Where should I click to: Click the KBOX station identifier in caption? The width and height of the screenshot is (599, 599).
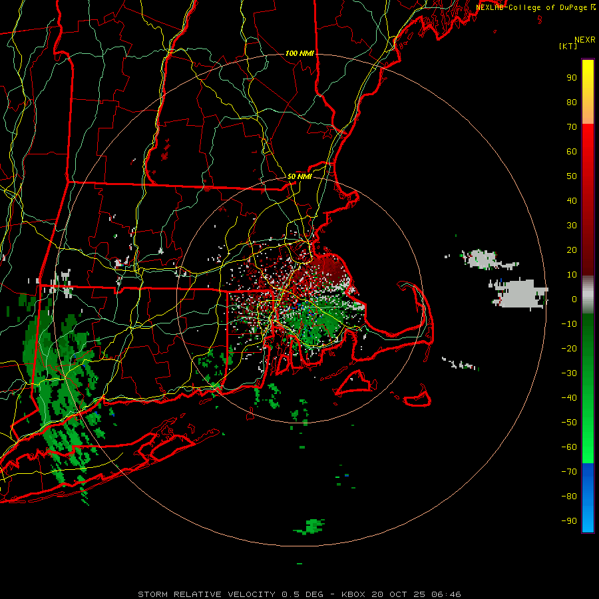354,594
